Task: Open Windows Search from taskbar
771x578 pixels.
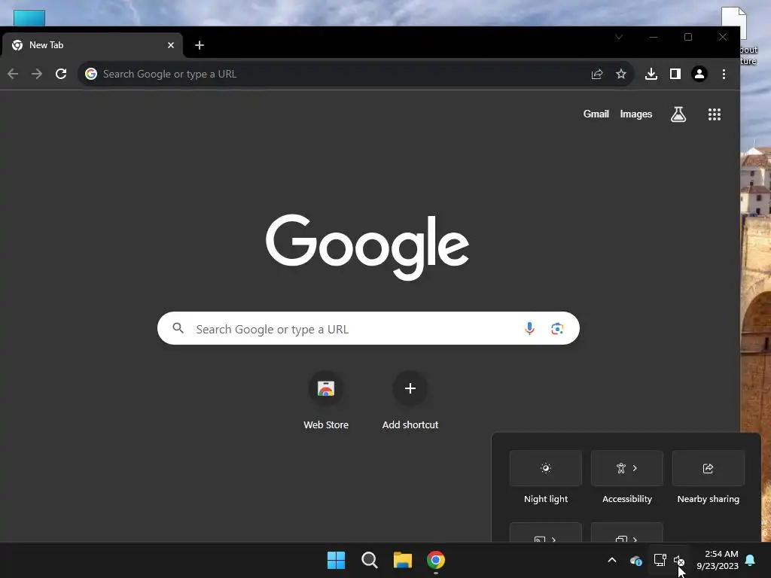Action: point(369,560)
